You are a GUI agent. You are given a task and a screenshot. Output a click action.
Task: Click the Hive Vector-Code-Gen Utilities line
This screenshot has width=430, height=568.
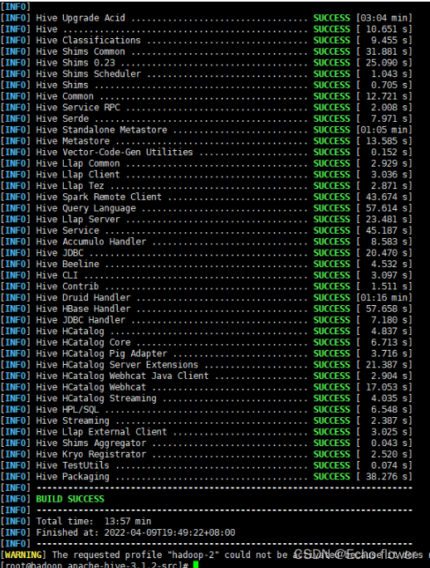pos(207,152)
